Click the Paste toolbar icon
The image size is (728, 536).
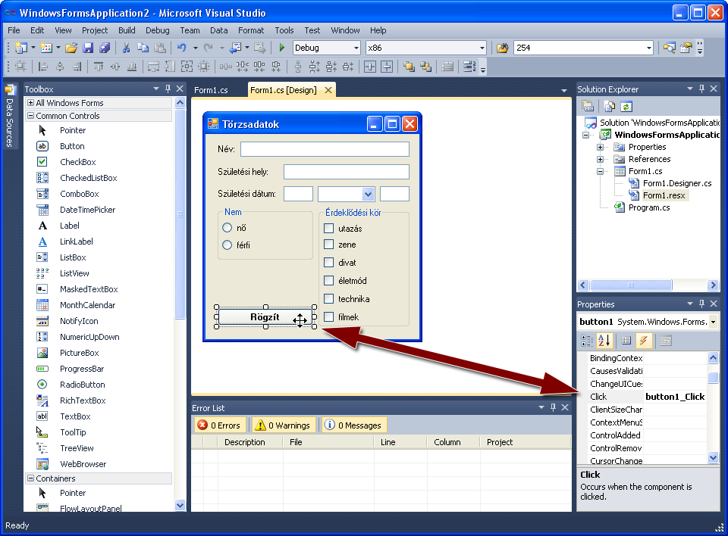click(160, 48)
